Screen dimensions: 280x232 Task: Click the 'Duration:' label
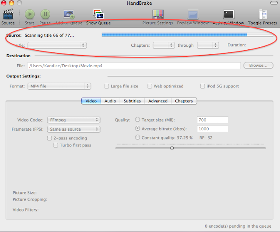pyautogui.click(x=237, y=45)
